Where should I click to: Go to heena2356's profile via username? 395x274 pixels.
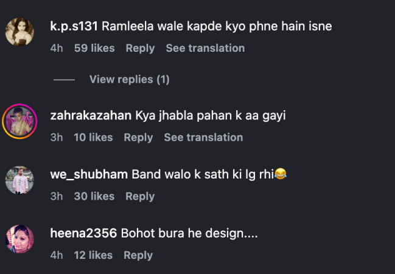tap(83, 233)
